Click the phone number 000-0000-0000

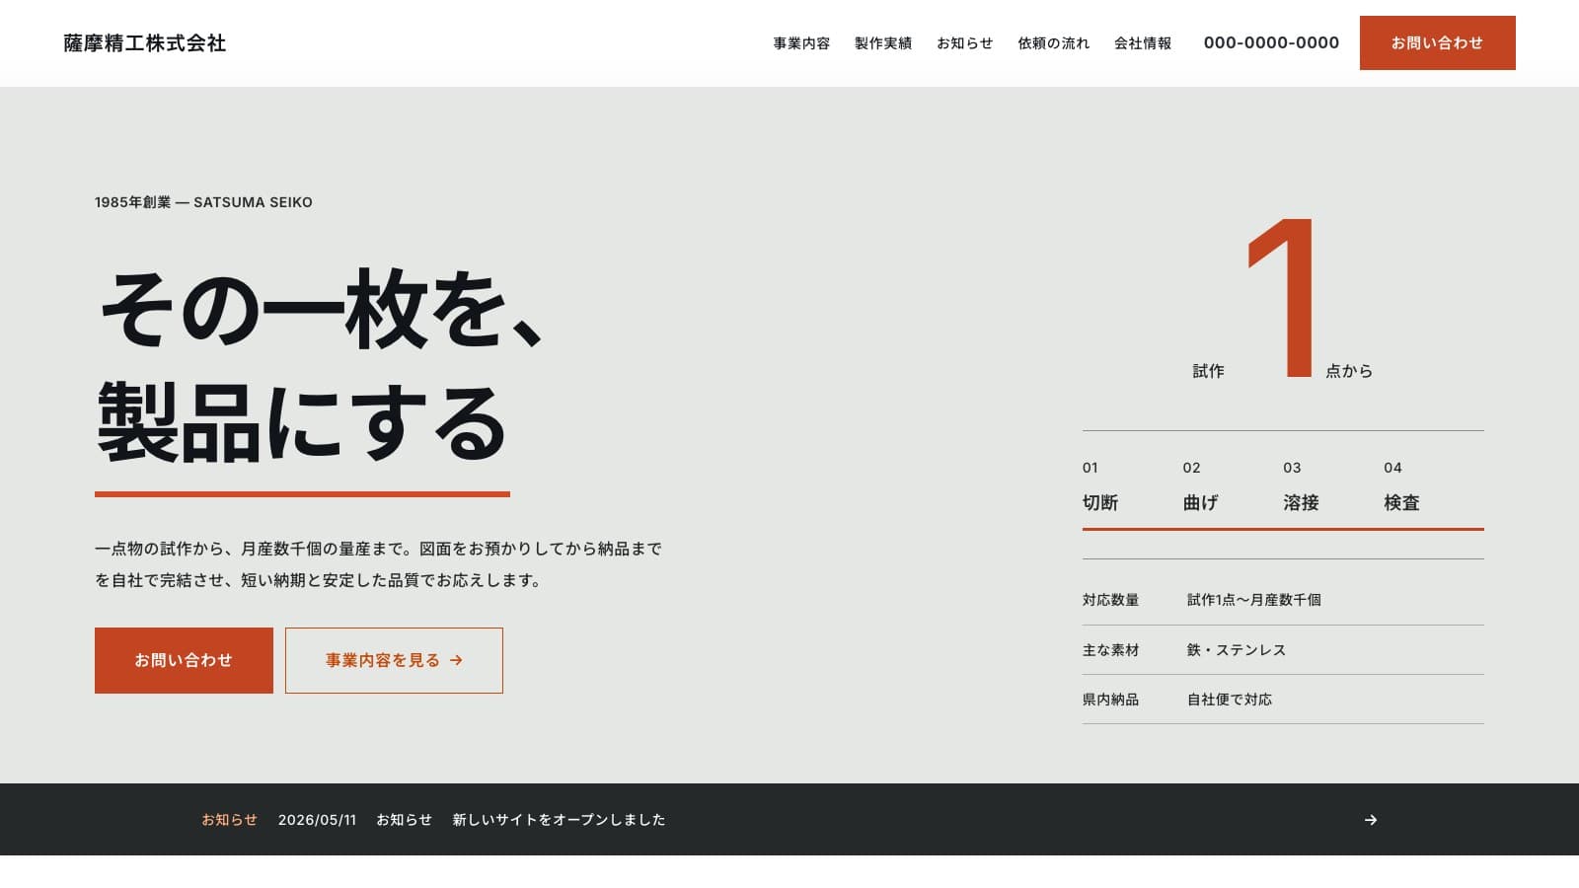(1271, 42)
